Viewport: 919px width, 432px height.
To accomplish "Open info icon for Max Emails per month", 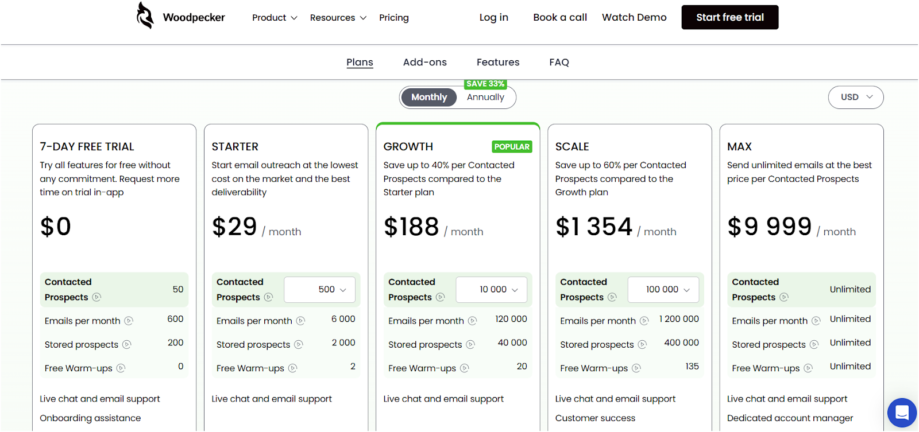I will [x=816, y=321].
